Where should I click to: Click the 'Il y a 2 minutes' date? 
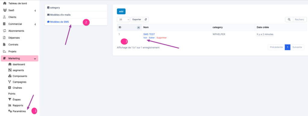(x=265, y=34)
